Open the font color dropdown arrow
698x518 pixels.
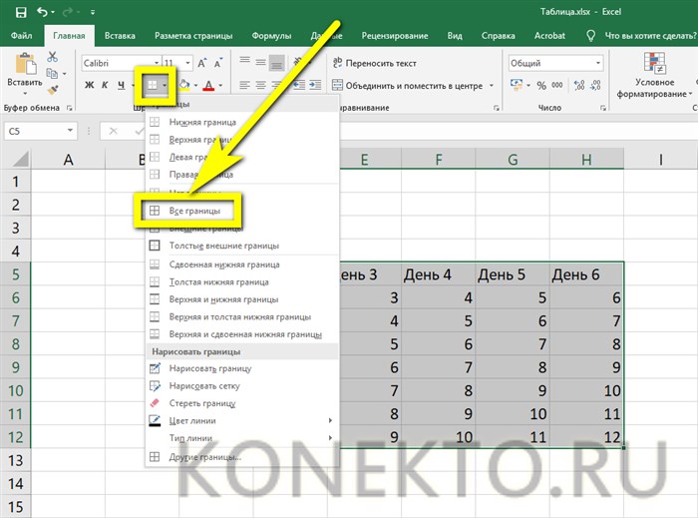220,85
